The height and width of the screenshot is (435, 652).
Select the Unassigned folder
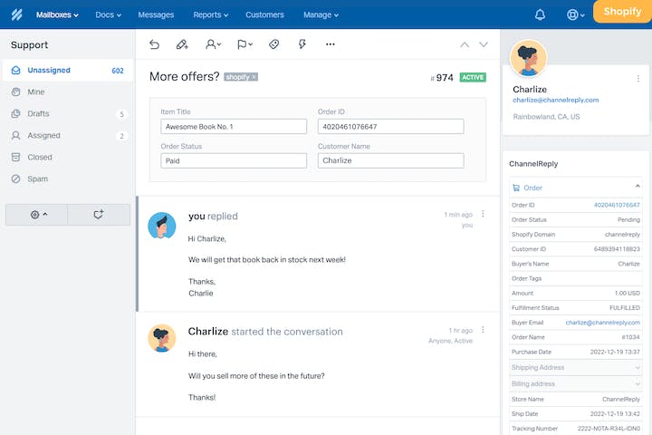click(x=67, y=71)
